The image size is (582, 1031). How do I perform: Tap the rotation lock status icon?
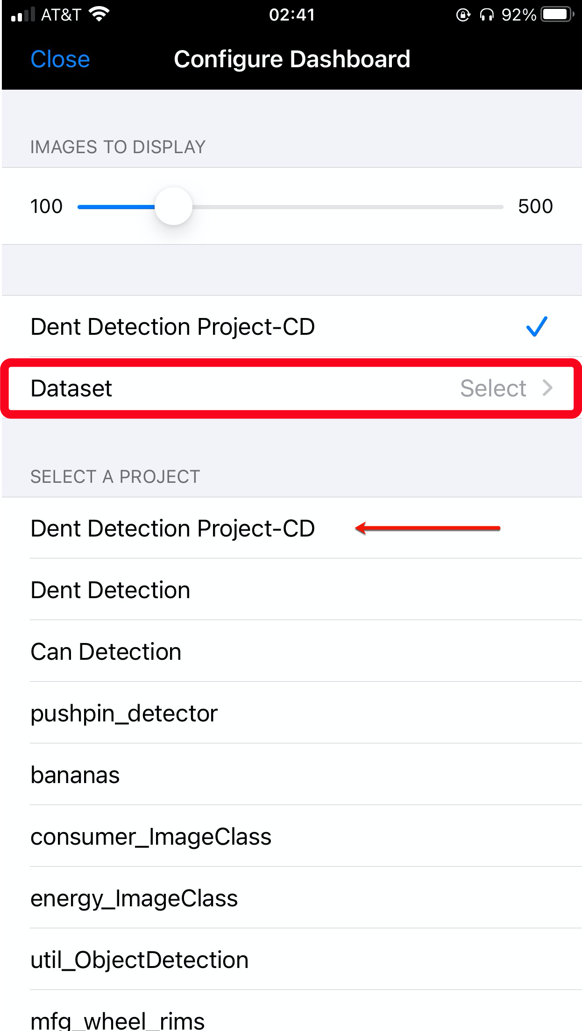pyautogui.click(x=463, y=15)
